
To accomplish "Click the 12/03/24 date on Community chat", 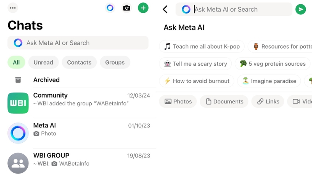I will click(x=139, y=96).
